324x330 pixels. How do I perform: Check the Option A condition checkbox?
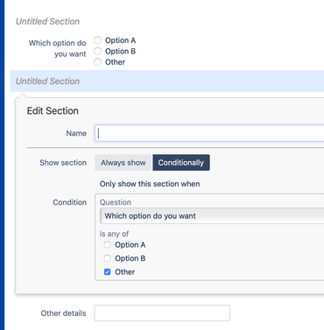[x=108, y=244]
